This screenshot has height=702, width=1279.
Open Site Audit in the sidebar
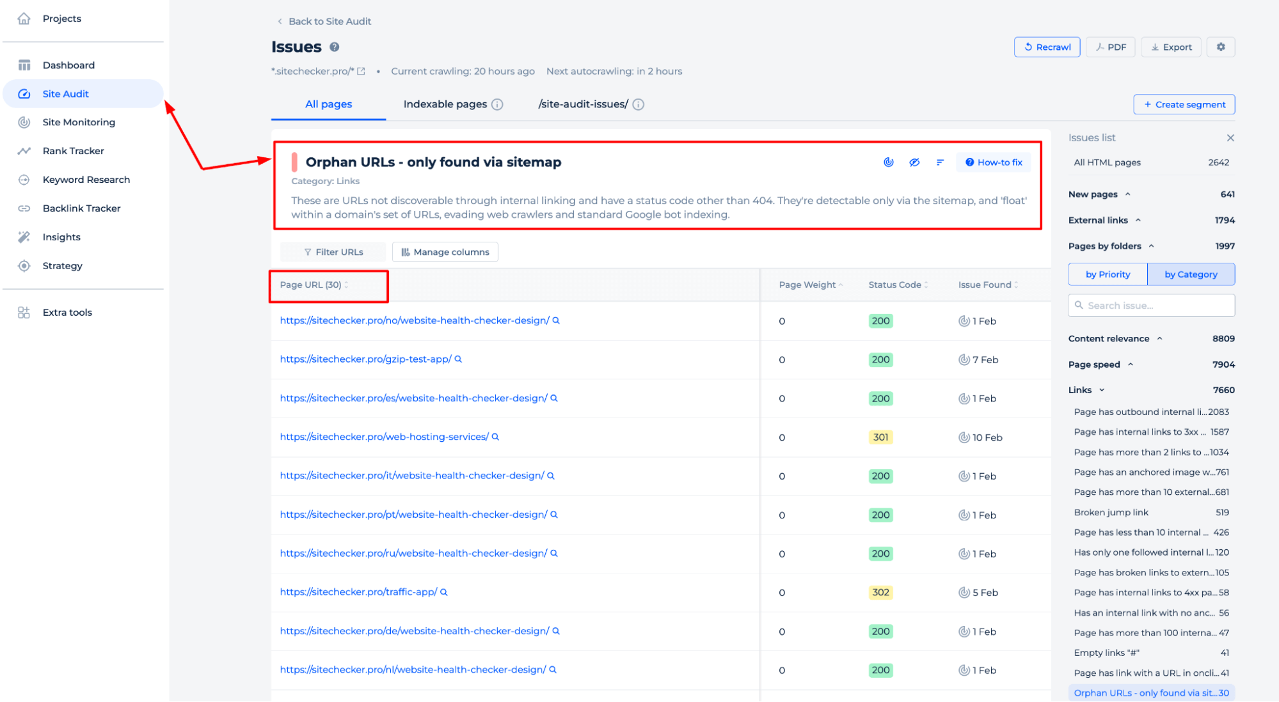83,94
